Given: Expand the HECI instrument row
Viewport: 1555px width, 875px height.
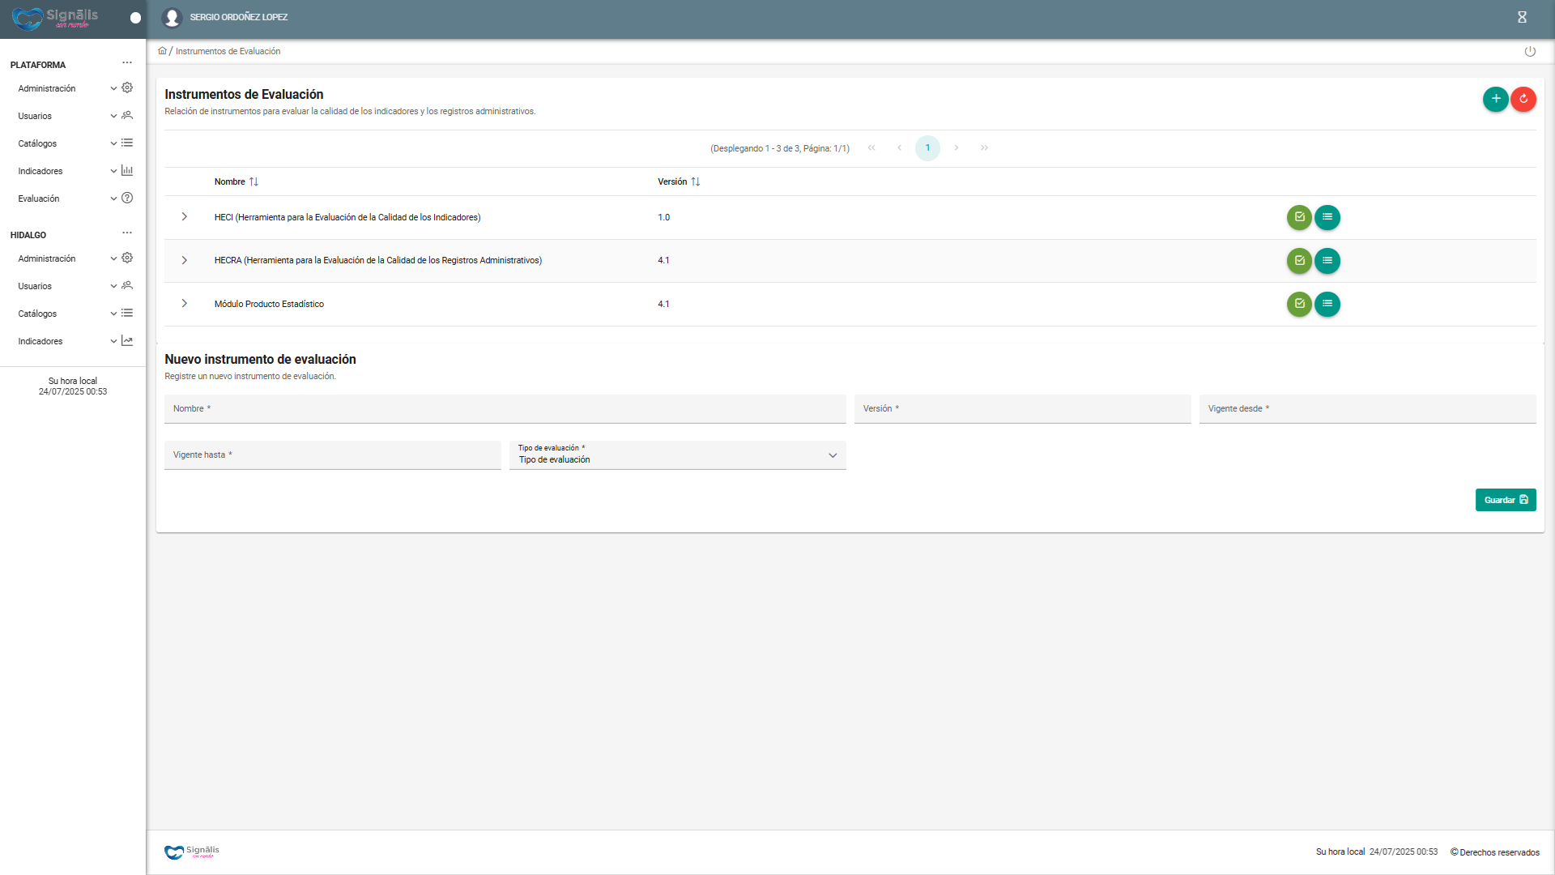Looking at the screenshot, I should pyautogui.click(x=185, y=217).
